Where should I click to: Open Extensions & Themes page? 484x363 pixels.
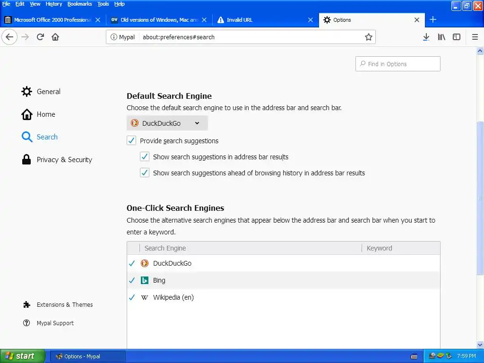point(58,305)
